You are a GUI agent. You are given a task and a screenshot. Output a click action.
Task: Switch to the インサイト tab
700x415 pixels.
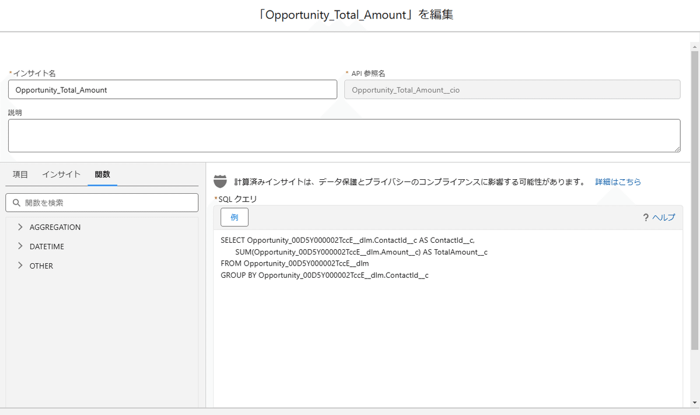(x=61, y=175)
